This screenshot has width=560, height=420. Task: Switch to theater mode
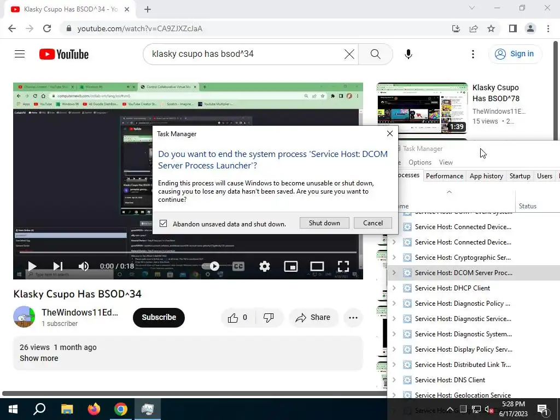[x=317, y=266]
